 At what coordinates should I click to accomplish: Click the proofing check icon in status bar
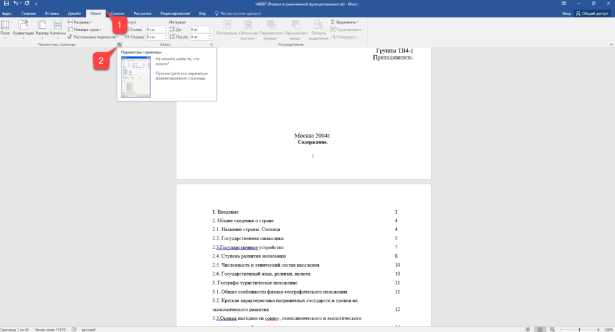(73, 329)
